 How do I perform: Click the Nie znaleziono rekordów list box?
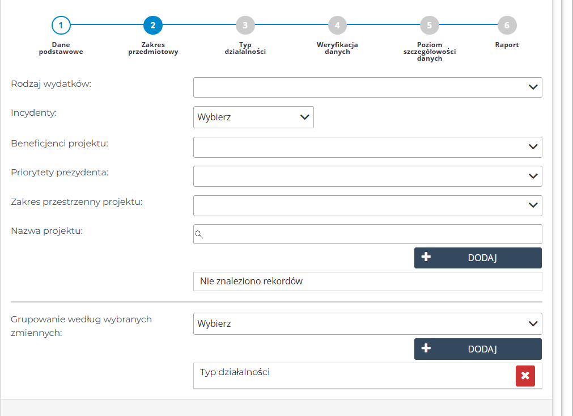367,281
